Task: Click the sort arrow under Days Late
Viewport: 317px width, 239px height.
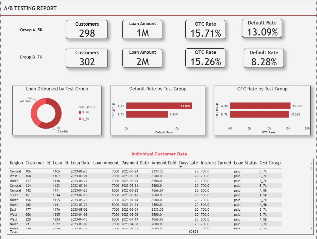Action: [181, 167]
